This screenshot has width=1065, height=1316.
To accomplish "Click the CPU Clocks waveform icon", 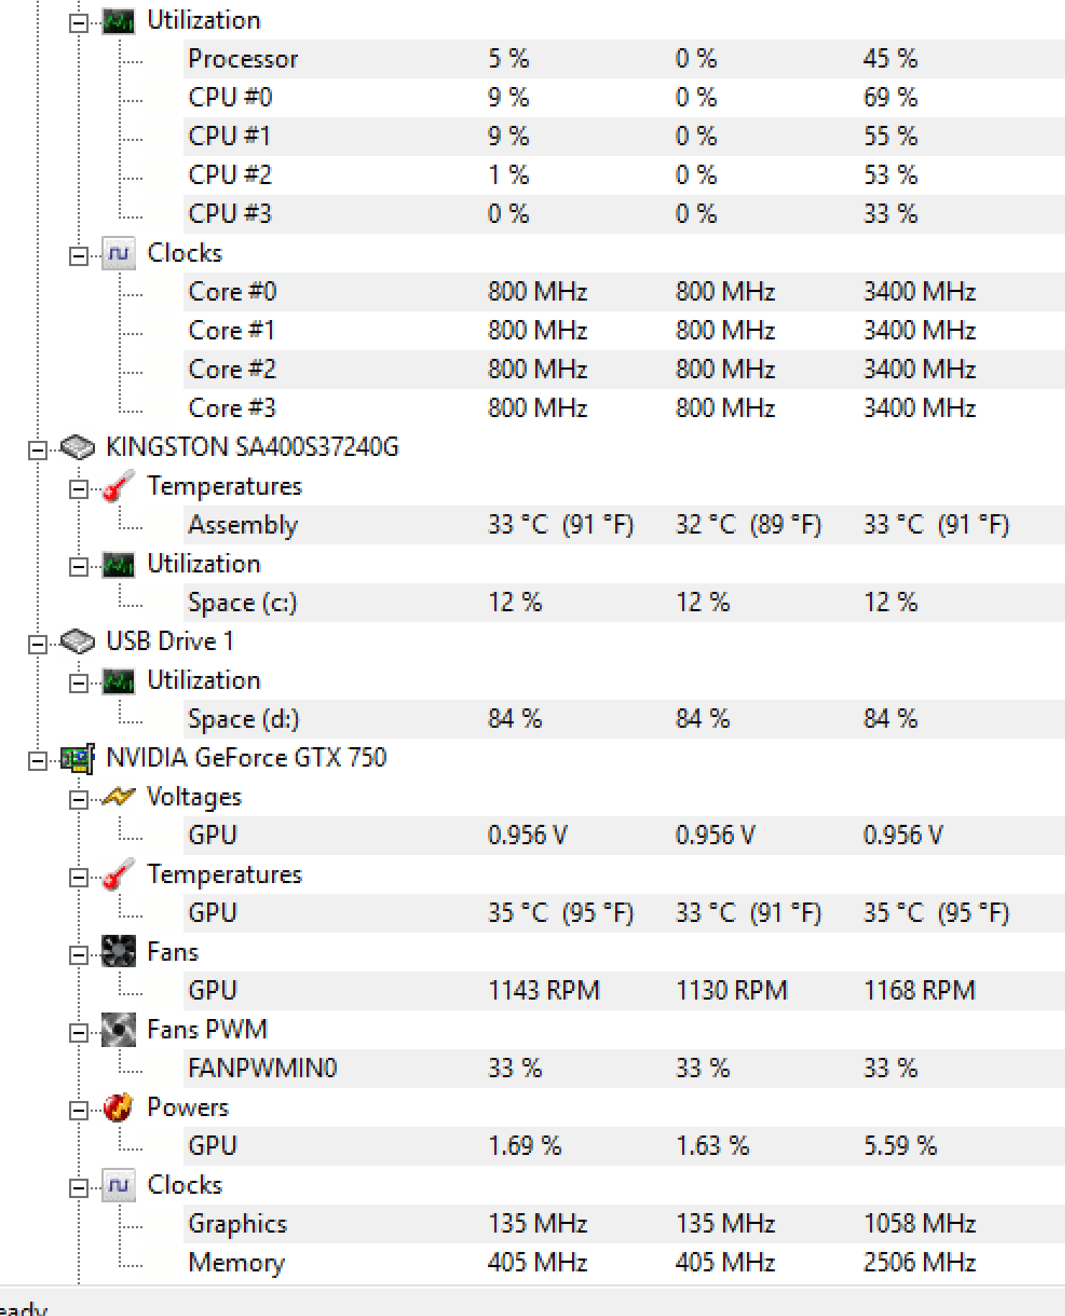I will coord(118,253).
